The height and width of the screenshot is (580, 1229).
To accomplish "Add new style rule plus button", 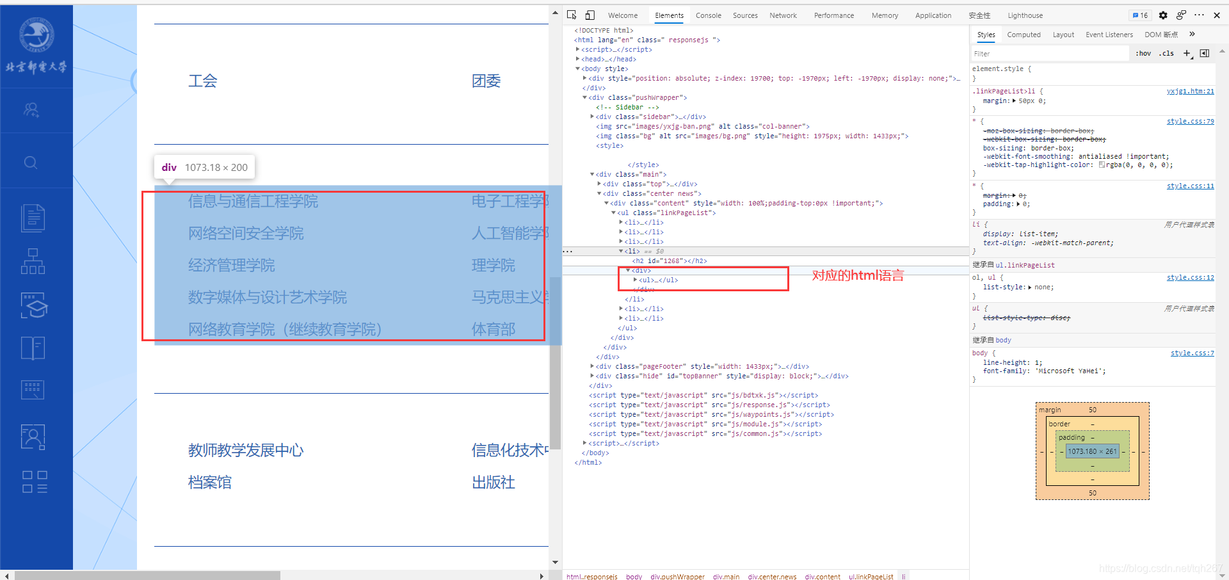I will [1187, 54].
